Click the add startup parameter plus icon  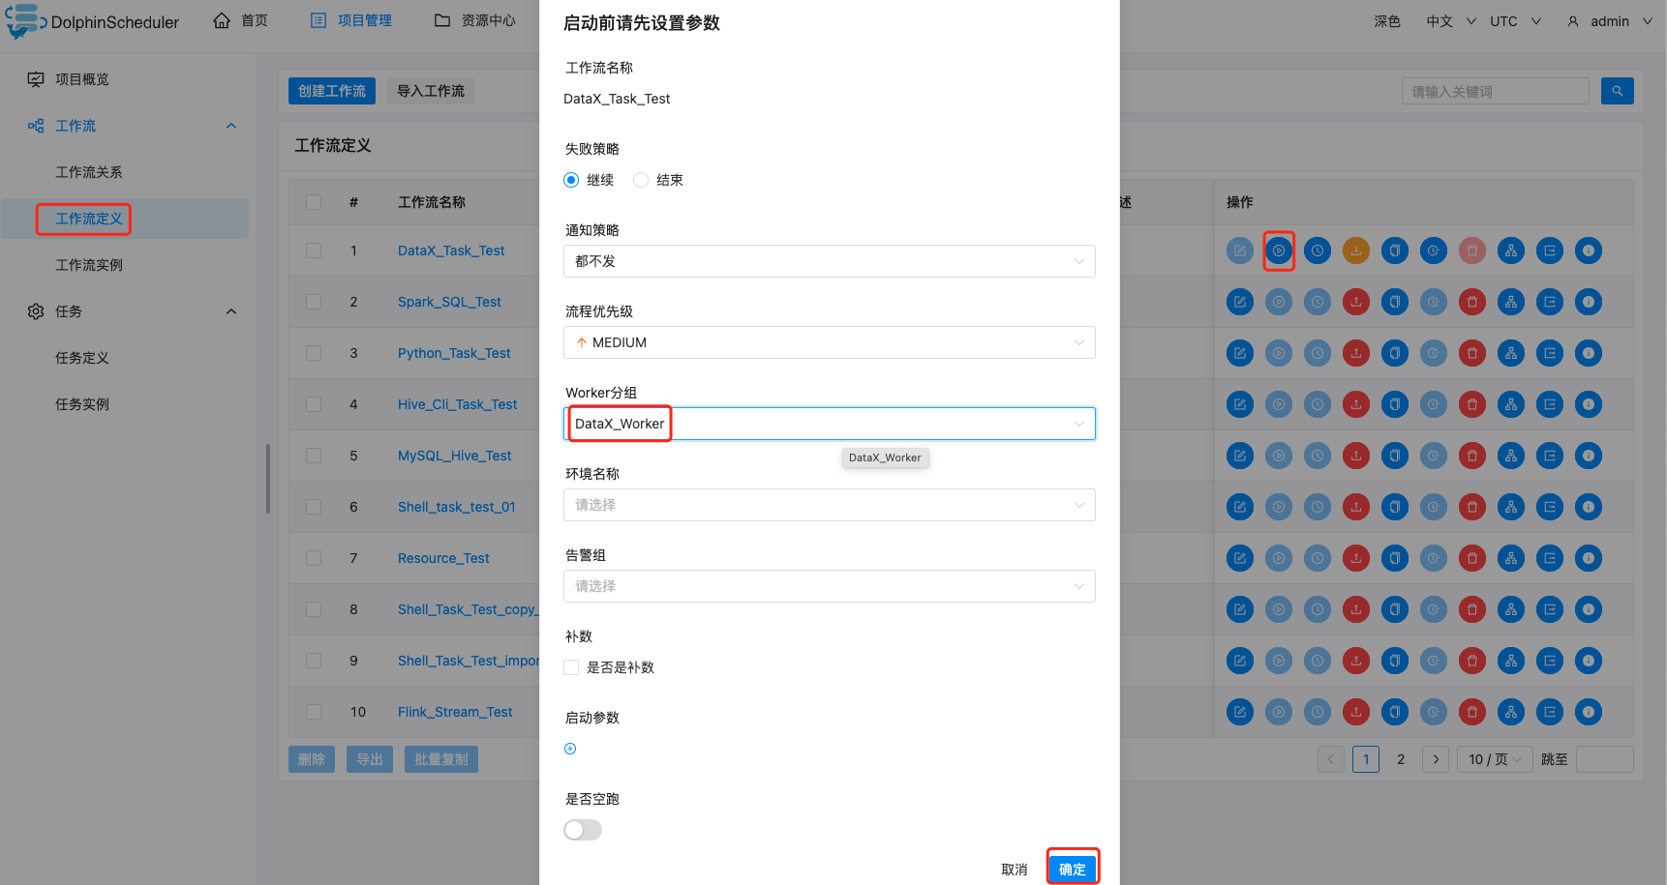coord(570,749)
